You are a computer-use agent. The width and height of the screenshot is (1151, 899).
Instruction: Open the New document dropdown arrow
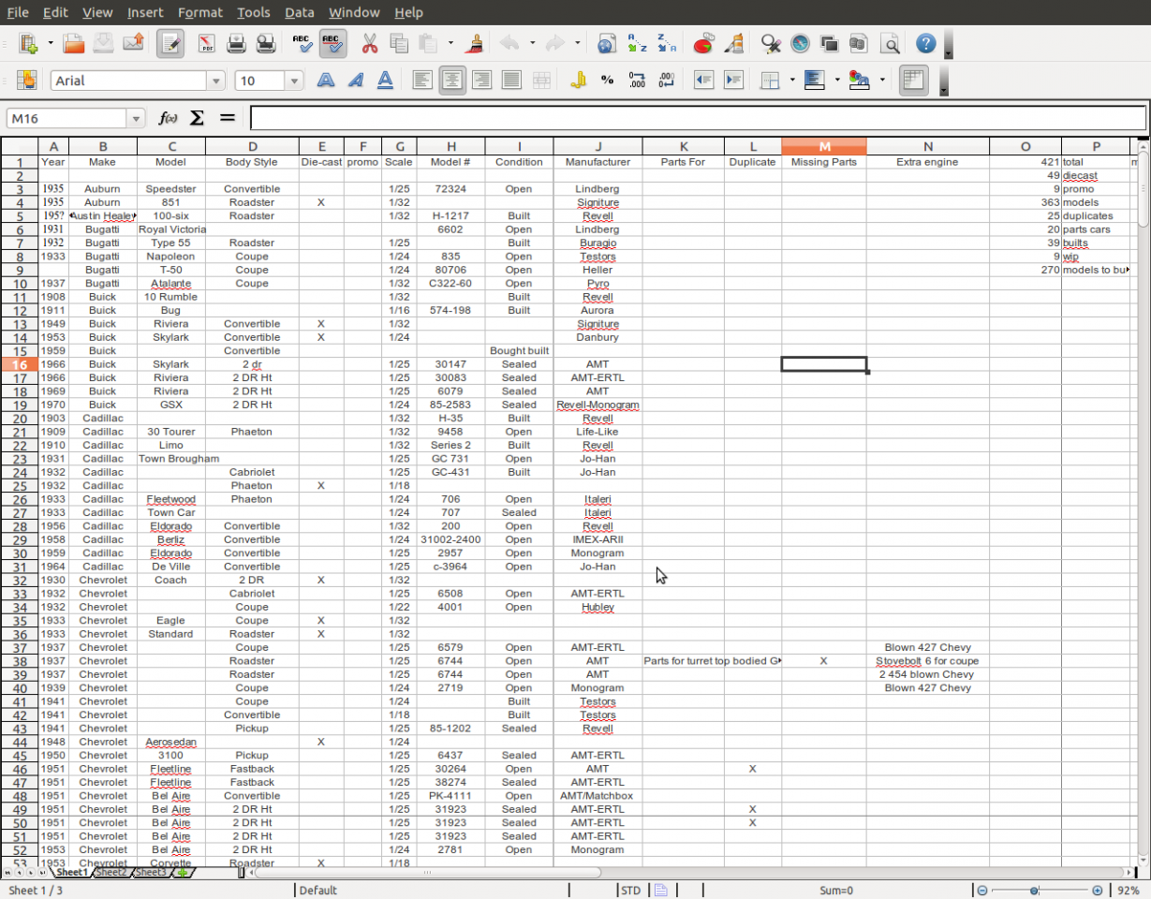click(51, 43)
